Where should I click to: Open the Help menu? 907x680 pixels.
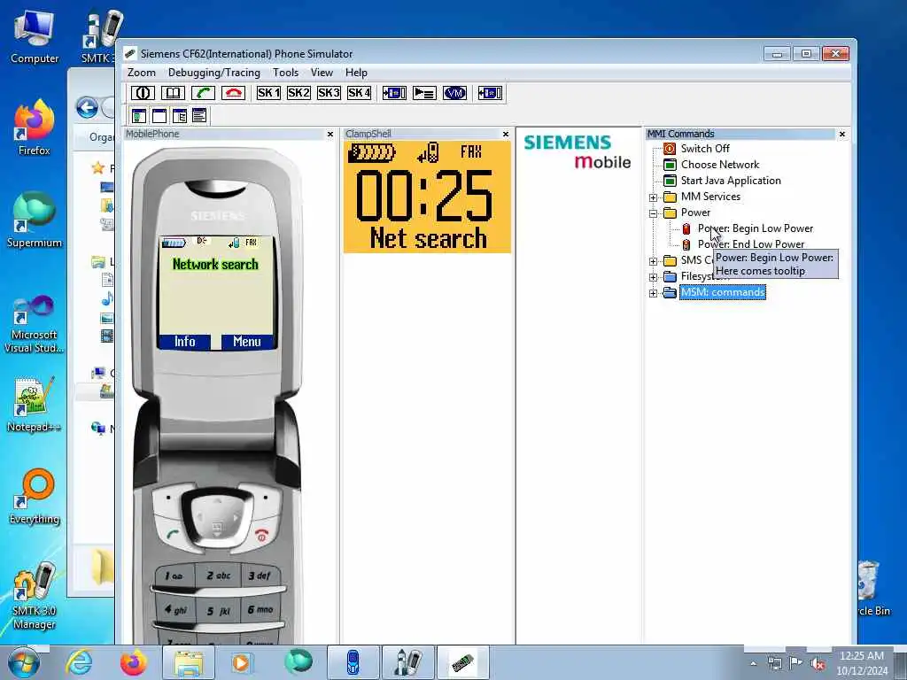pyautogui.click(x=356, y=73)
